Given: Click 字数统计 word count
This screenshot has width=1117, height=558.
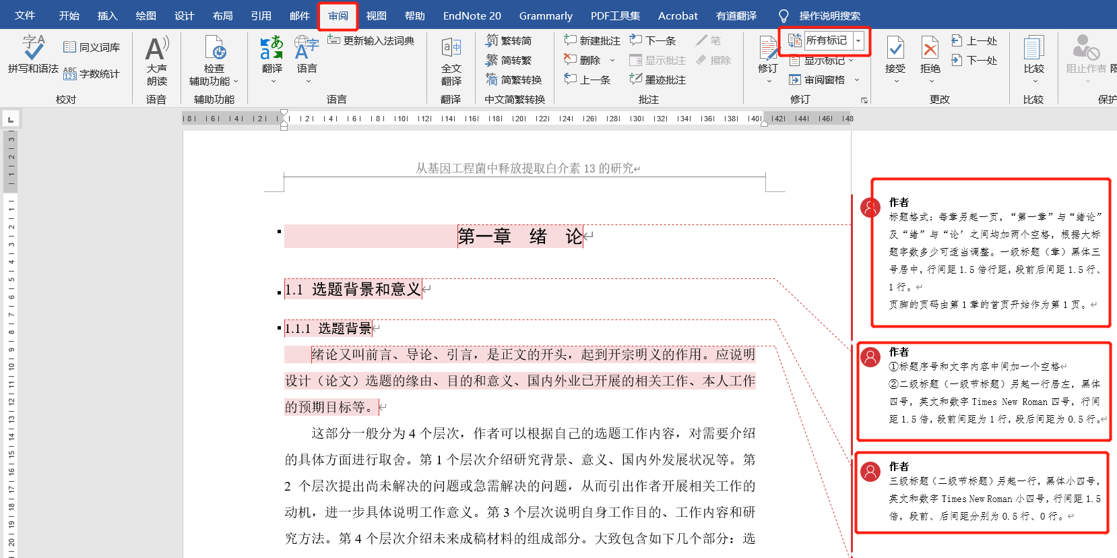Looking at the screenshot, I should (92, 73).
